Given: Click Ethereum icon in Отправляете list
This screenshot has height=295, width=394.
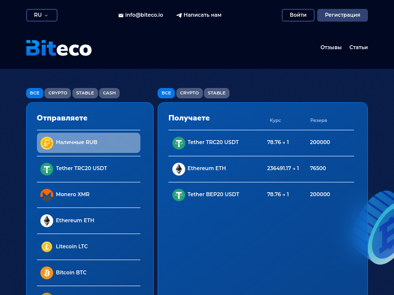Looking at the screenshot, I should (47, 221).
